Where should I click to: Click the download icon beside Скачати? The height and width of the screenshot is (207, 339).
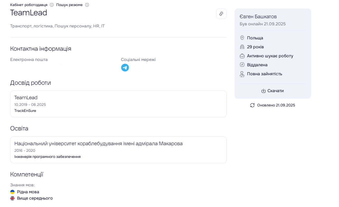click(263, 91)
